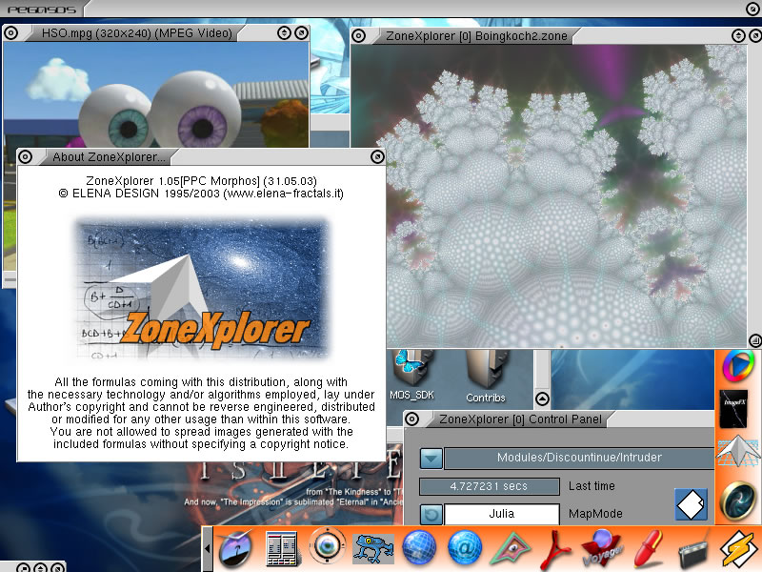Launch the blue frog dock icon

coord(373,549)
